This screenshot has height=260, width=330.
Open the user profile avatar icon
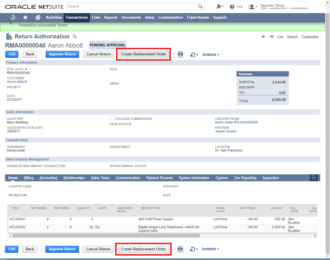[x=252, y=6]
